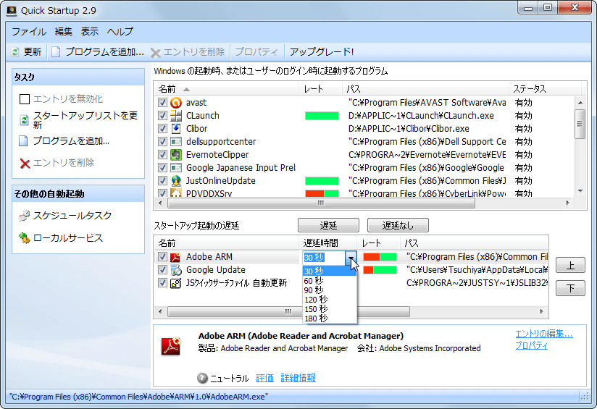Click the JustOnlineUpdate globe icon
Image resolution: width=597 pixels, height=409 pixels.
tap(176, 181)
